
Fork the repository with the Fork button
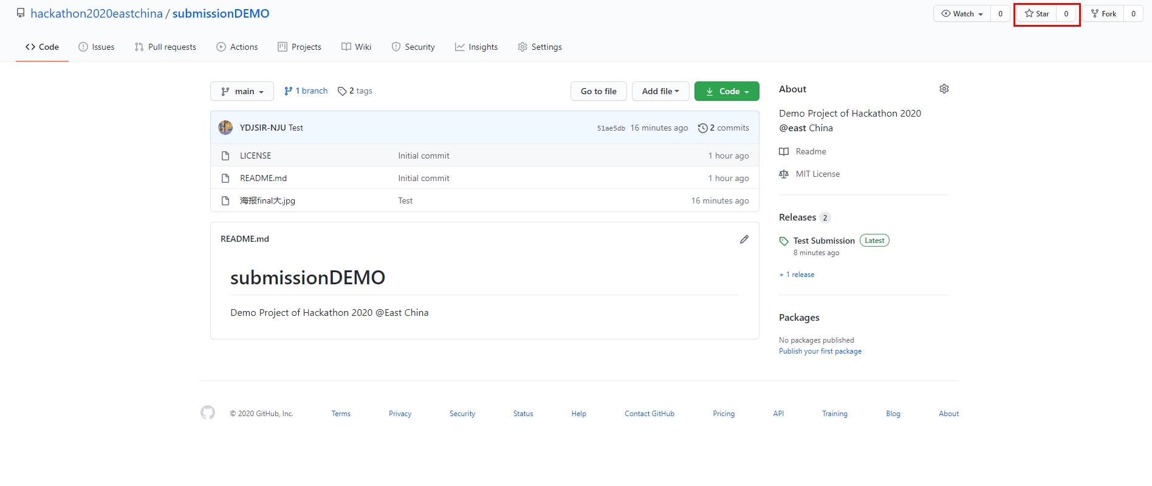click(1103, 14)
